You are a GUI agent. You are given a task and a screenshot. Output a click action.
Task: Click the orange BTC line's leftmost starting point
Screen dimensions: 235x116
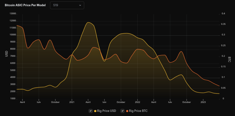(17, 25)
